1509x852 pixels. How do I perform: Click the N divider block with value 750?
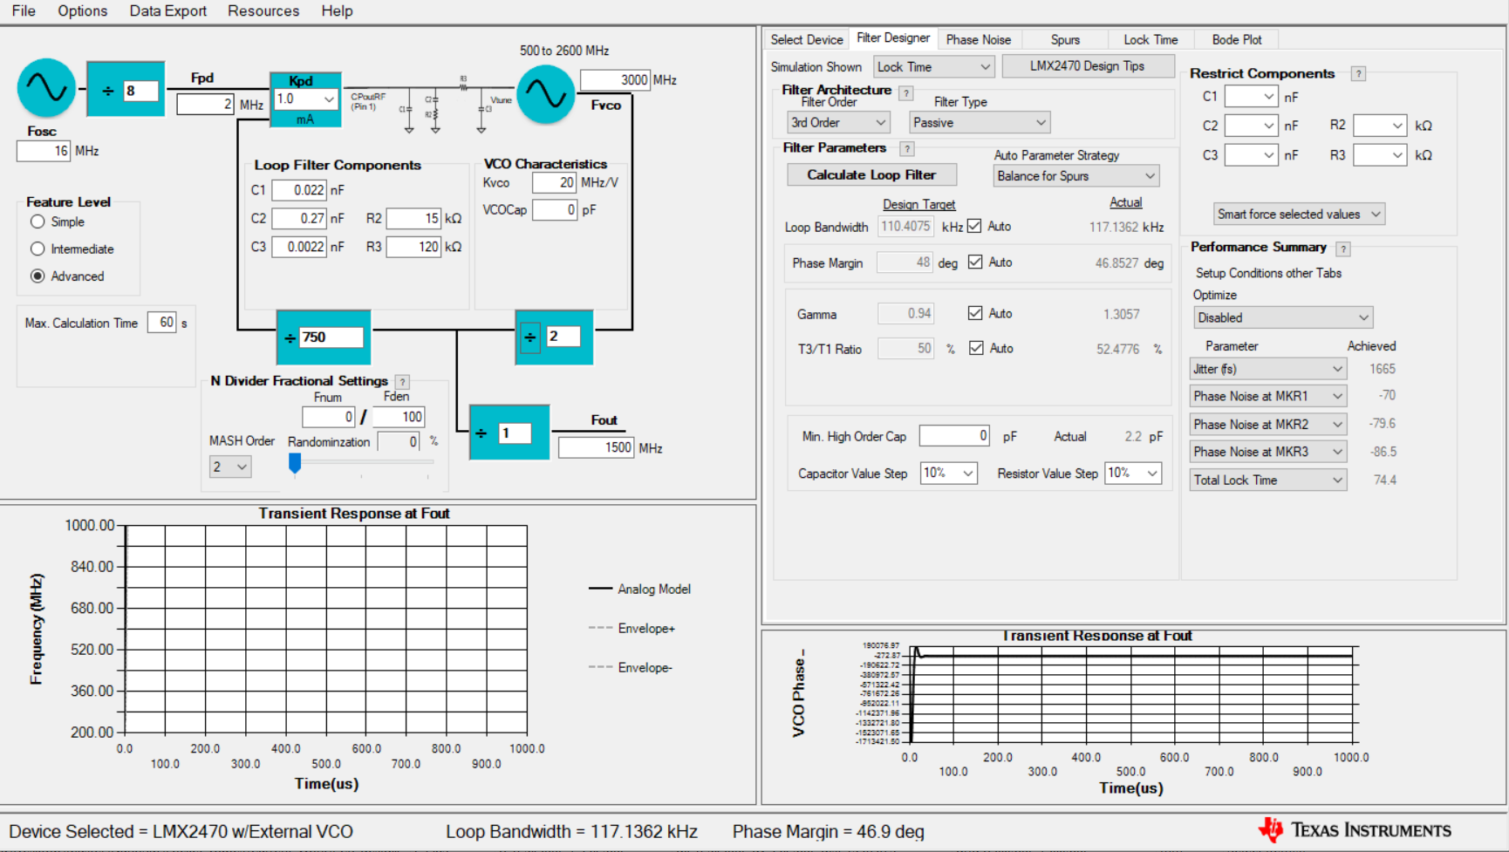[324, 337]
